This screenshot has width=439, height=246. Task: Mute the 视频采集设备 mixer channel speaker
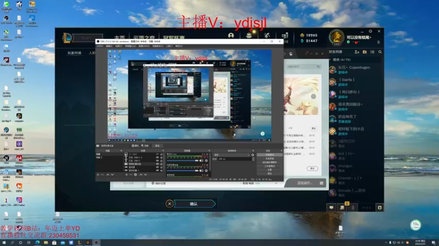[201, 171]
